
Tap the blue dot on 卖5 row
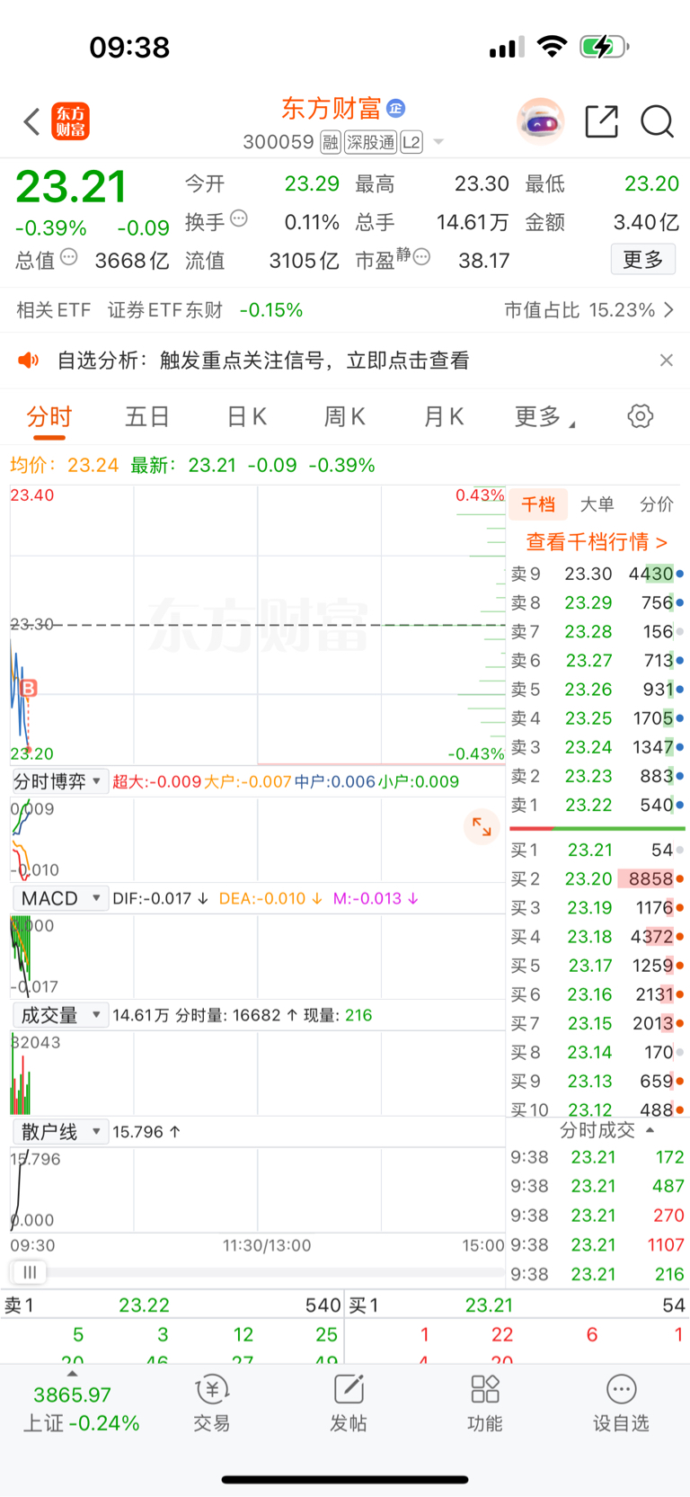680,690
